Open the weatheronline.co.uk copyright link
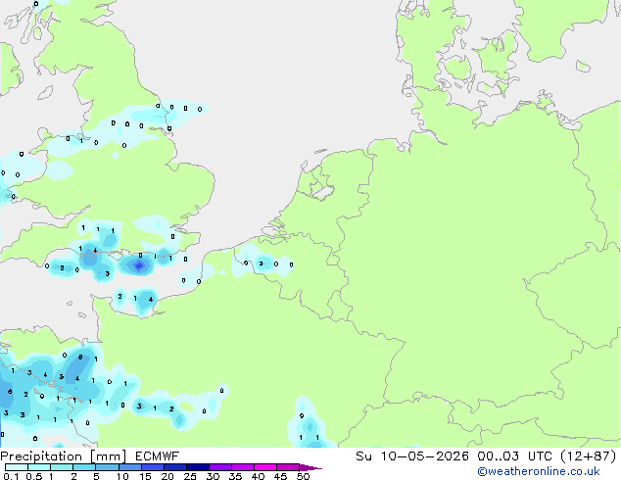The height and width of the screenshot is (480, 621). tap(538, 471)
